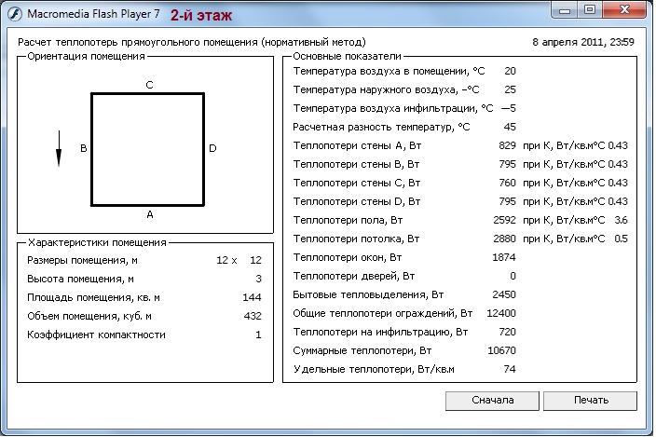Screen dimensions: 656x437
Task: Click the floor K coefficient 3.6
Action: tap(621, 220)
